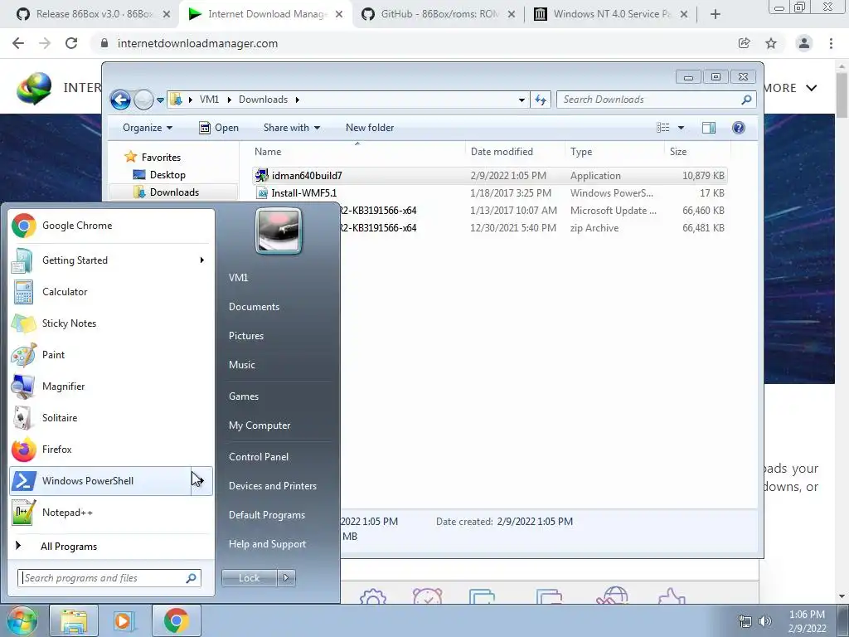
Task: Click Chrome share page icon
Action: point(745,43)
